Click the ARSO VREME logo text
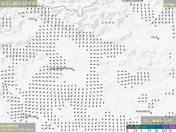The width and height of the screenshot is (176, 132). [162, 121]
